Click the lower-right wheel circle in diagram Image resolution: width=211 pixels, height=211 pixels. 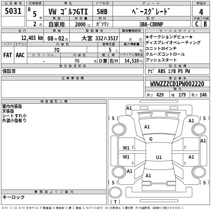click(198, 171)
